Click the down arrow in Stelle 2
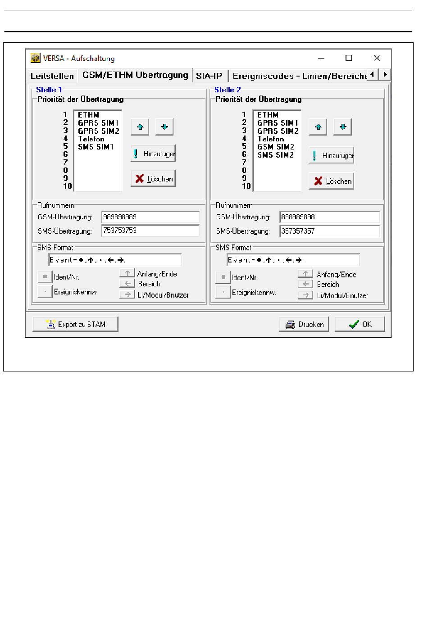 342,127
